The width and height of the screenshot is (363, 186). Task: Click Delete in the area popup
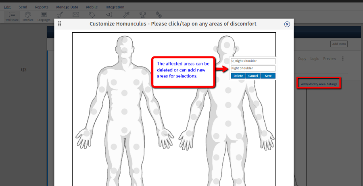click(238, 76)
